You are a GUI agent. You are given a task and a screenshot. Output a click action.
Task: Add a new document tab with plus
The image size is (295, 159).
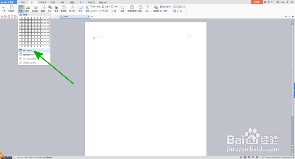pyautogui.click(x=92, y=16)
